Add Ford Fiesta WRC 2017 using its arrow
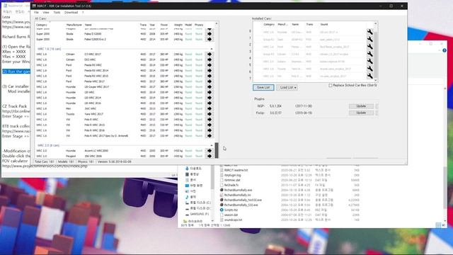 (x=210, y=81)
